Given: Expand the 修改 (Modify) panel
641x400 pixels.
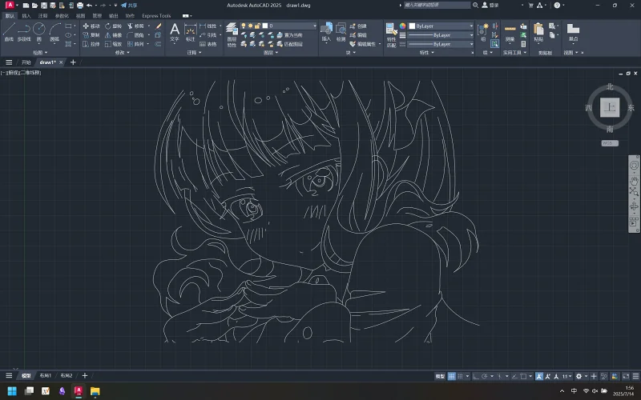Looking at the screenshot, I should tap(123, 53).
